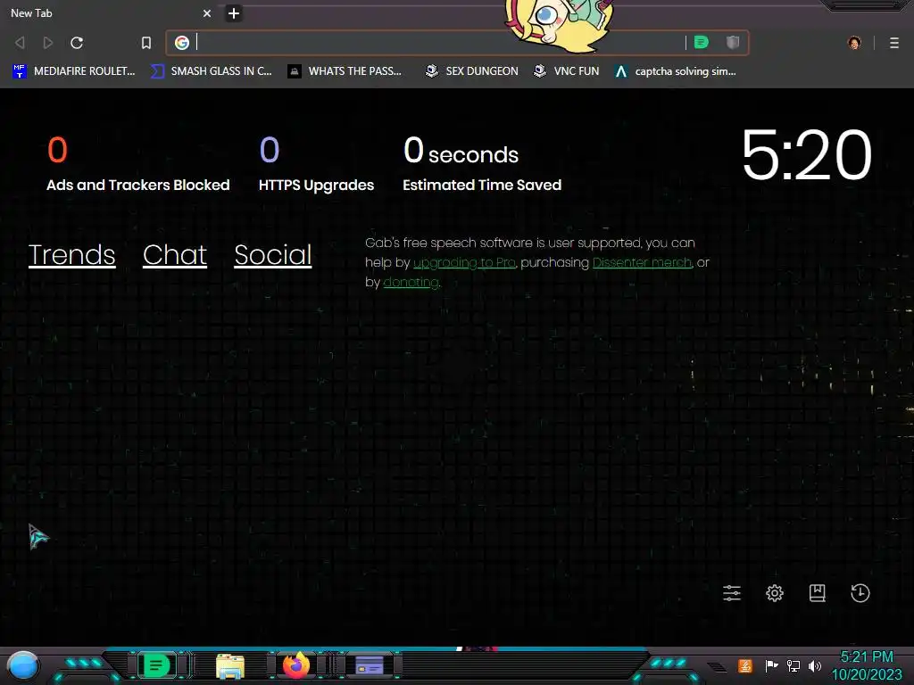Follow the donating link
914x685 pixels.
pos(411,283)
